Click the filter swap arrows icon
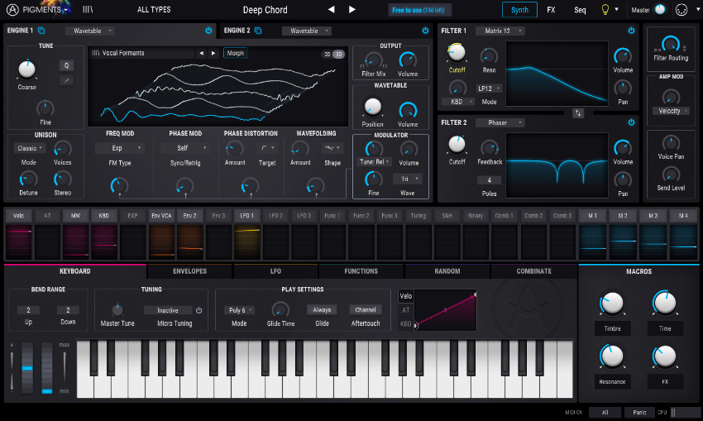The image size is (703, 421). [578, 113]
